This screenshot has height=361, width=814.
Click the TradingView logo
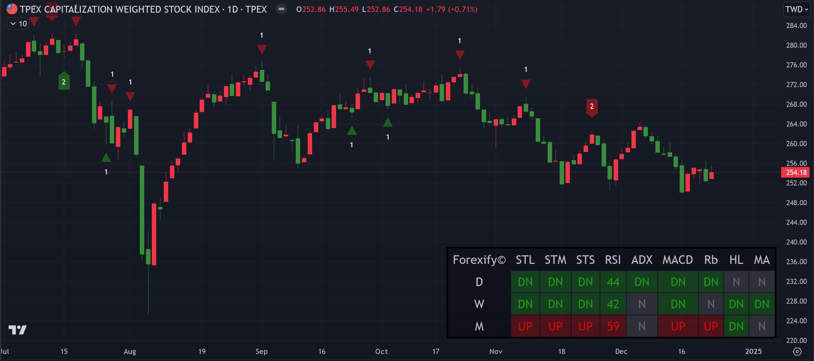[x=17, y=330]
